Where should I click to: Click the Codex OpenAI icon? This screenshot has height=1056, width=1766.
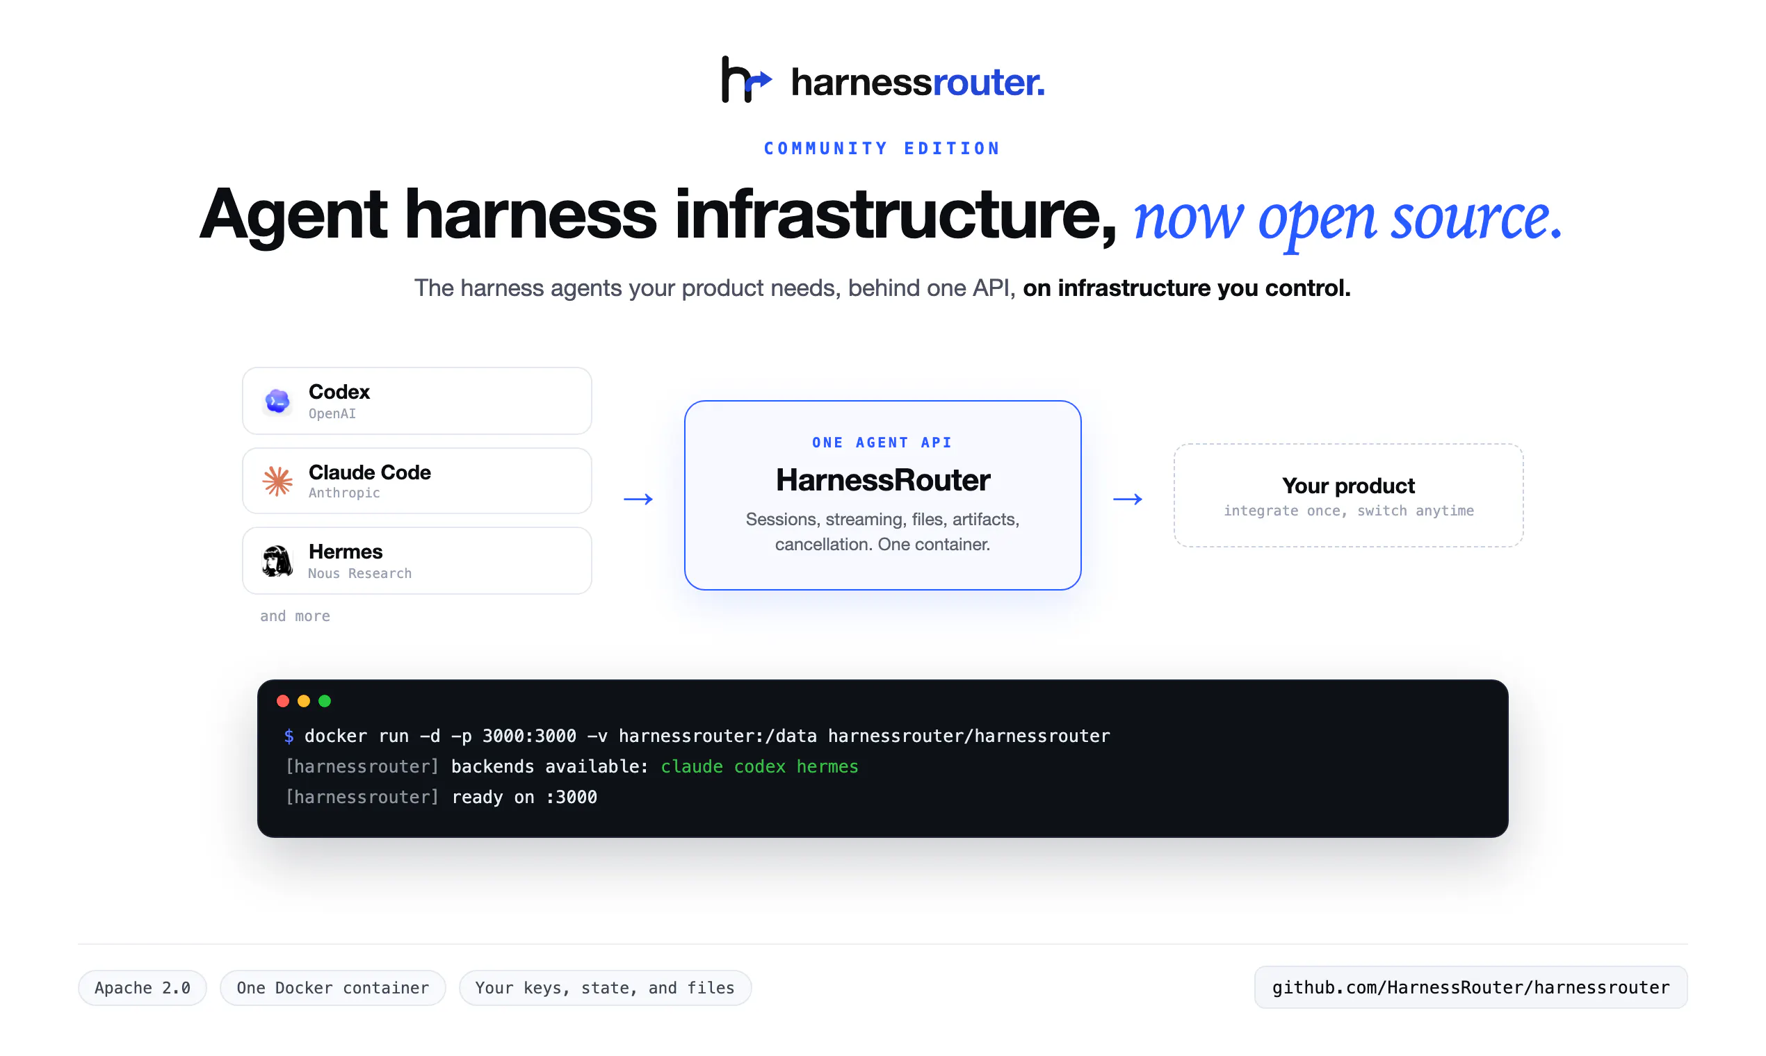click(277, 402)
